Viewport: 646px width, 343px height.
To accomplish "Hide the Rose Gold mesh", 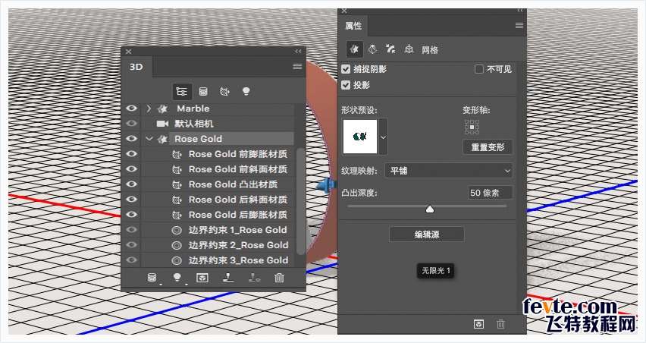I will pos(131,139).
